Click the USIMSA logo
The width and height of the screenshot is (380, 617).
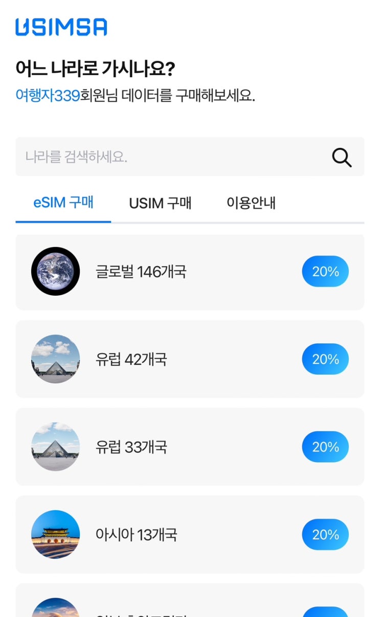[61, 27]
